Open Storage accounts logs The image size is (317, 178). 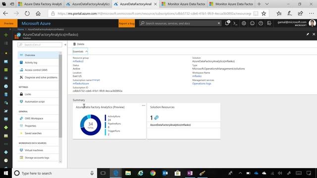point(38,158)
